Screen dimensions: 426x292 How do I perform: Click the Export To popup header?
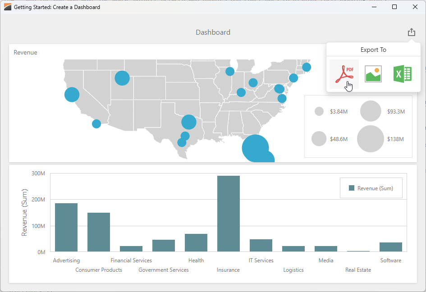coord(373,50)
